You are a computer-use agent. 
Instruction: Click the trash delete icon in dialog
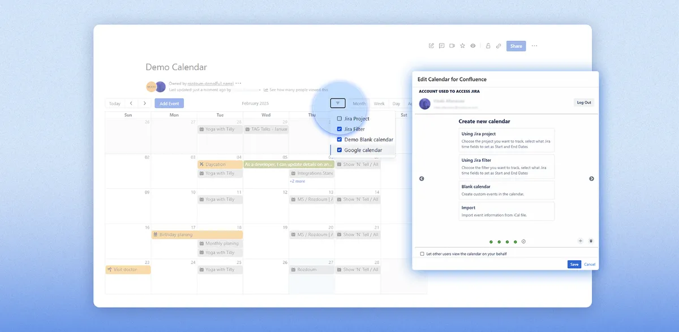coord(591,241)
